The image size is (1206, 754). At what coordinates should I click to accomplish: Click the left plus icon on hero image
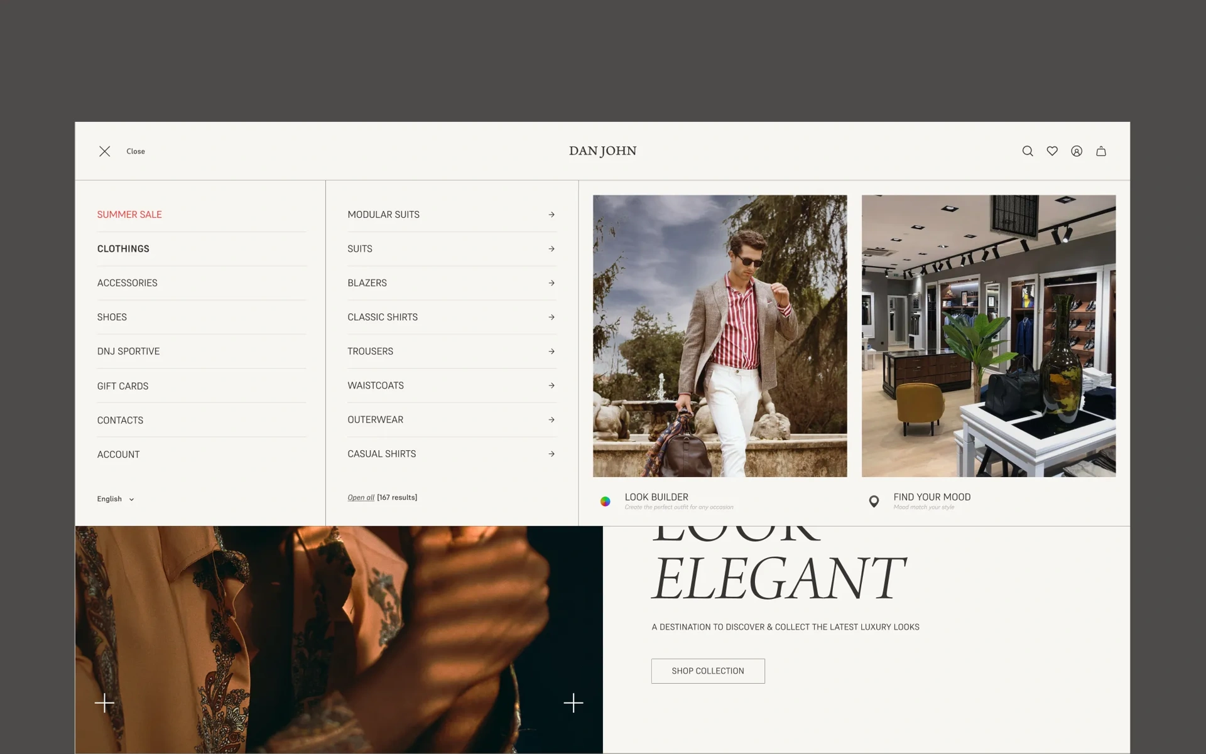[104, 703]
